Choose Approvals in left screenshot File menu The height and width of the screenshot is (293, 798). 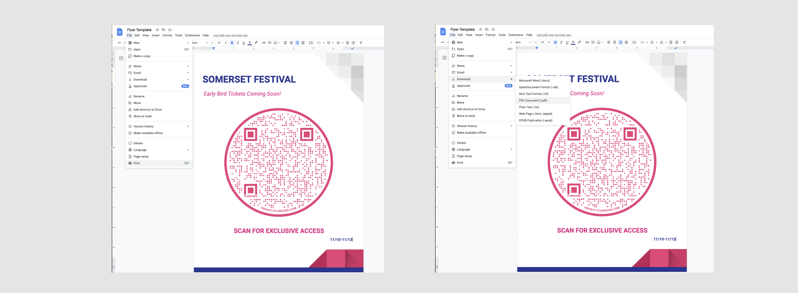pyautogui.click(x=159, y=86)
